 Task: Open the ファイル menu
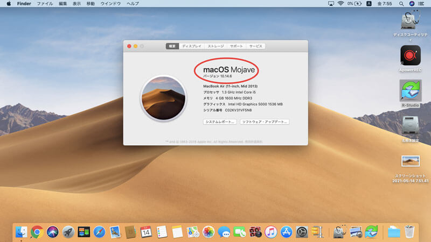(45, 4)
